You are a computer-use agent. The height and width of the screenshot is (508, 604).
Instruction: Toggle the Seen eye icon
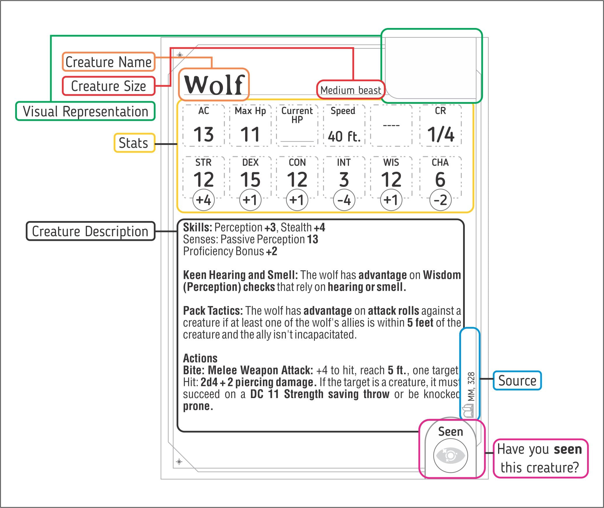(x=451, y=456)
